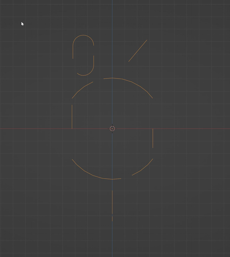Click the left vertical segment above the red axis
The image size is (230, 257).
[x=72, y=117]
